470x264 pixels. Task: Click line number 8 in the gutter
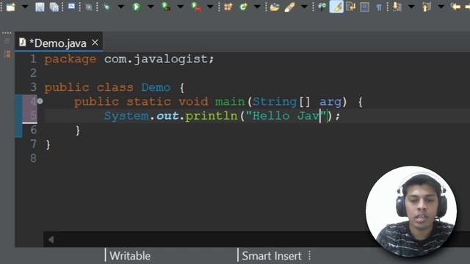click(x=33, y=158)
